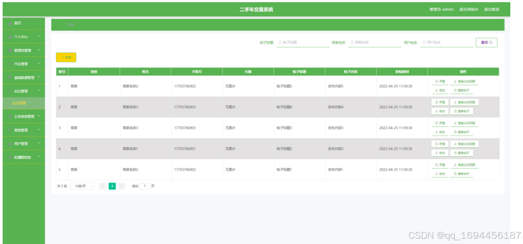This screenshot has height=244, width=523.
Task: Focus the 帖子标题 search field
Action: pos(303,43)
